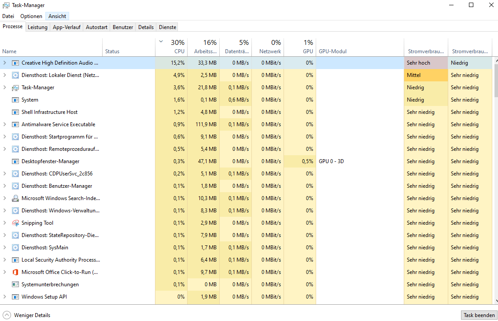498x321 pixels.
Task: Click the 'Sehr hoch' power usage cell
Action: (426, 63)
